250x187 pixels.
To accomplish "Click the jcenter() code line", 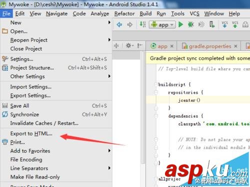I will pyautogui.click(x=189, y=100).
